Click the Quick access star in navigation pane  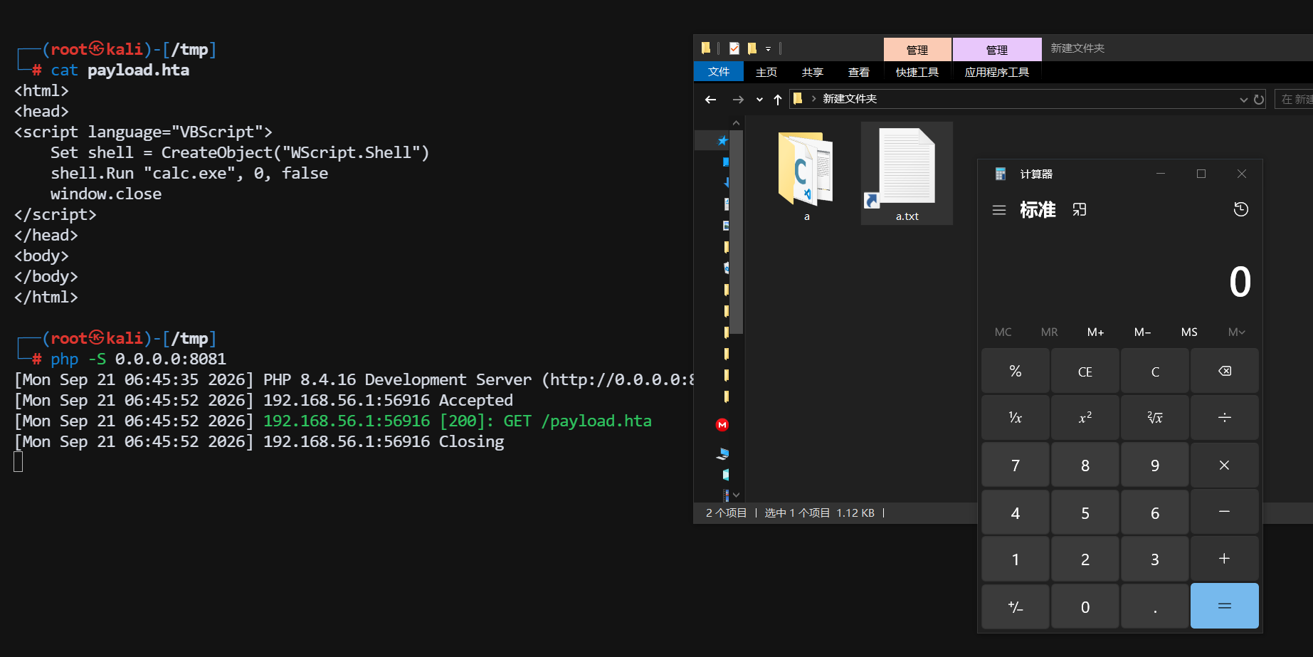(722, 140)
